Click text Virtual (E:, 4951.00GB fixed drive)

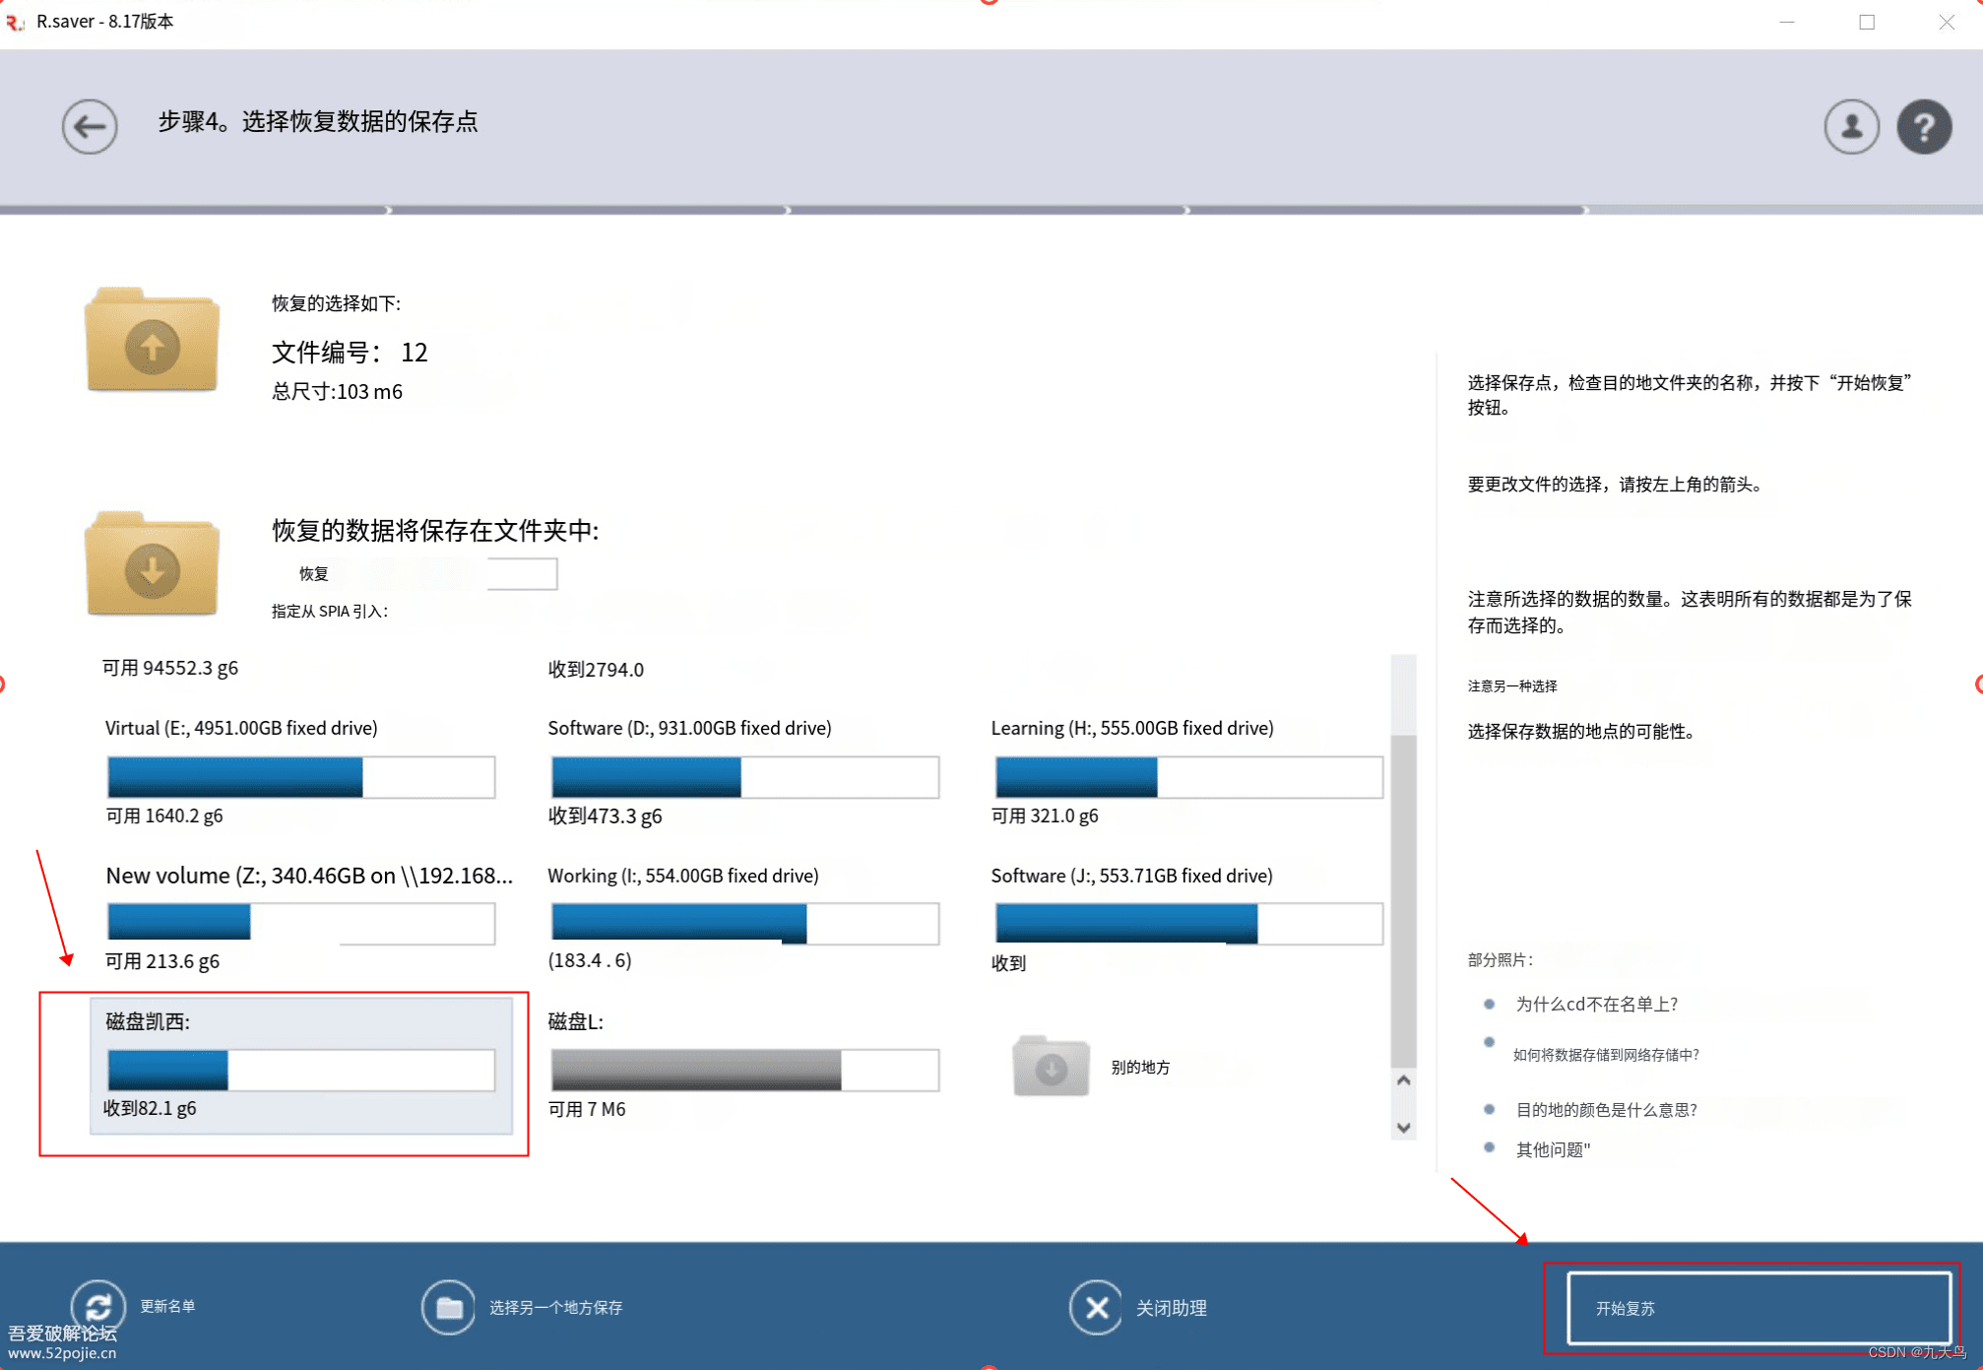tap(241, 728)
